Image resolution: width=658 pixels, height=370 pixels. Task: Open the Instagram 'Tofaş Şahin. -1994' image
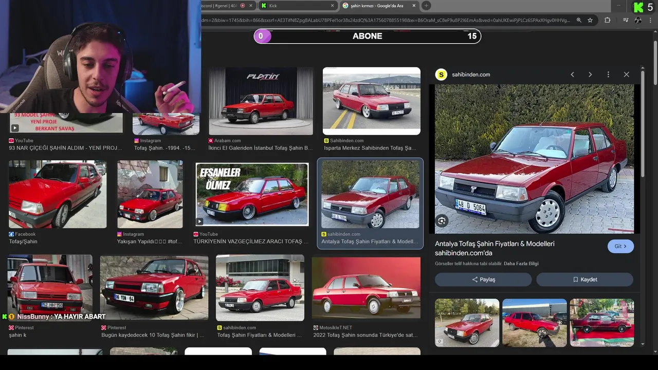point(166,123)
